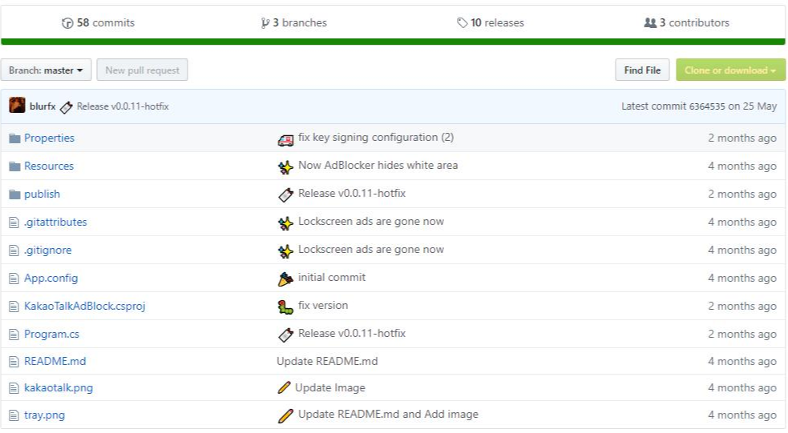
Task: Click 4 months ago in tray.png row
Action: tap(742, 415)
